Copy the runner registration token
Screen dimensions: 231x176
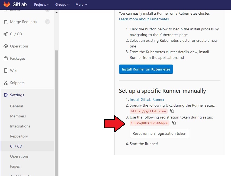[174, 123]
